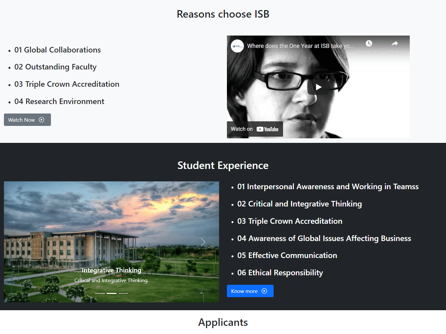Select second carousel indicator

(x=112, y=293)
